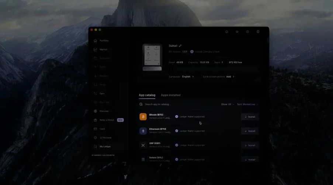Click the Ethereum (ETH) app name
Screen dimensions: 333x185
click(x=157, y=129)
